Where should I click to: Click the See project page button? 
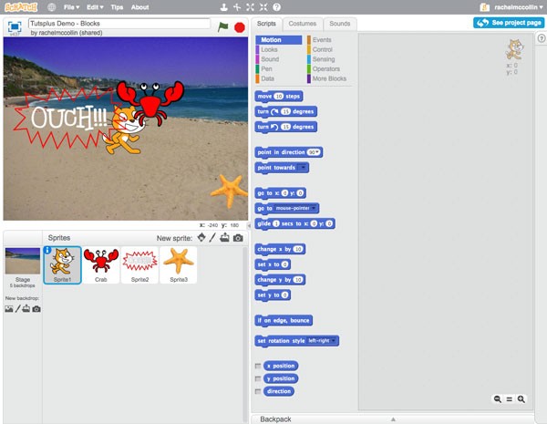point(509,23)
